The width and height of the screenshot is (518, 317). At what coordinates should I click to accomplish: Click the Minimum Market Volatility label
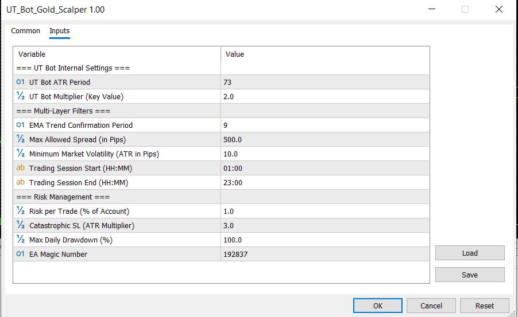tap(94, 154)
